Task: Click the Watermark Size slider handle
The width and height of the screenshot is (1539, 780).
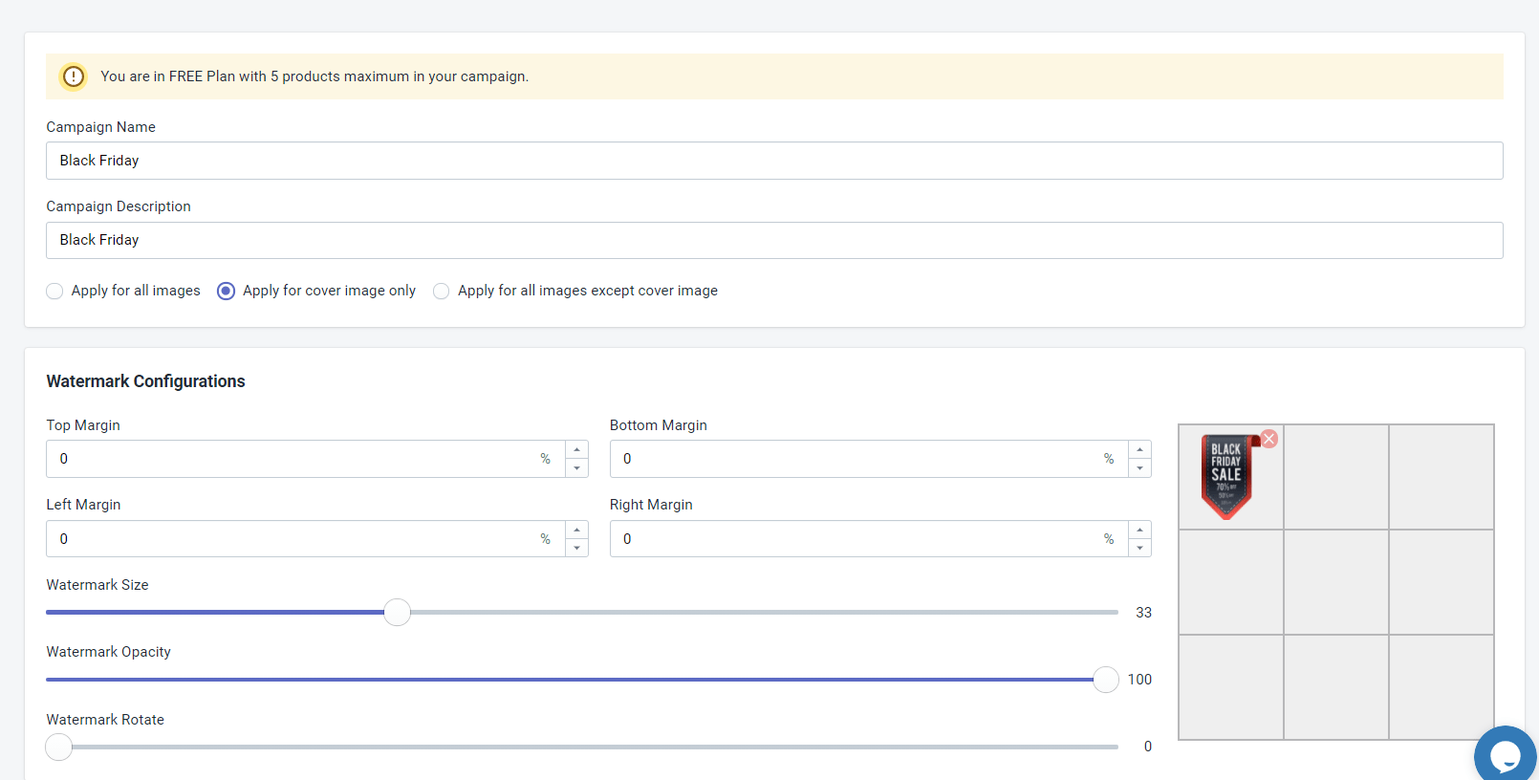Action: [397, 613]
